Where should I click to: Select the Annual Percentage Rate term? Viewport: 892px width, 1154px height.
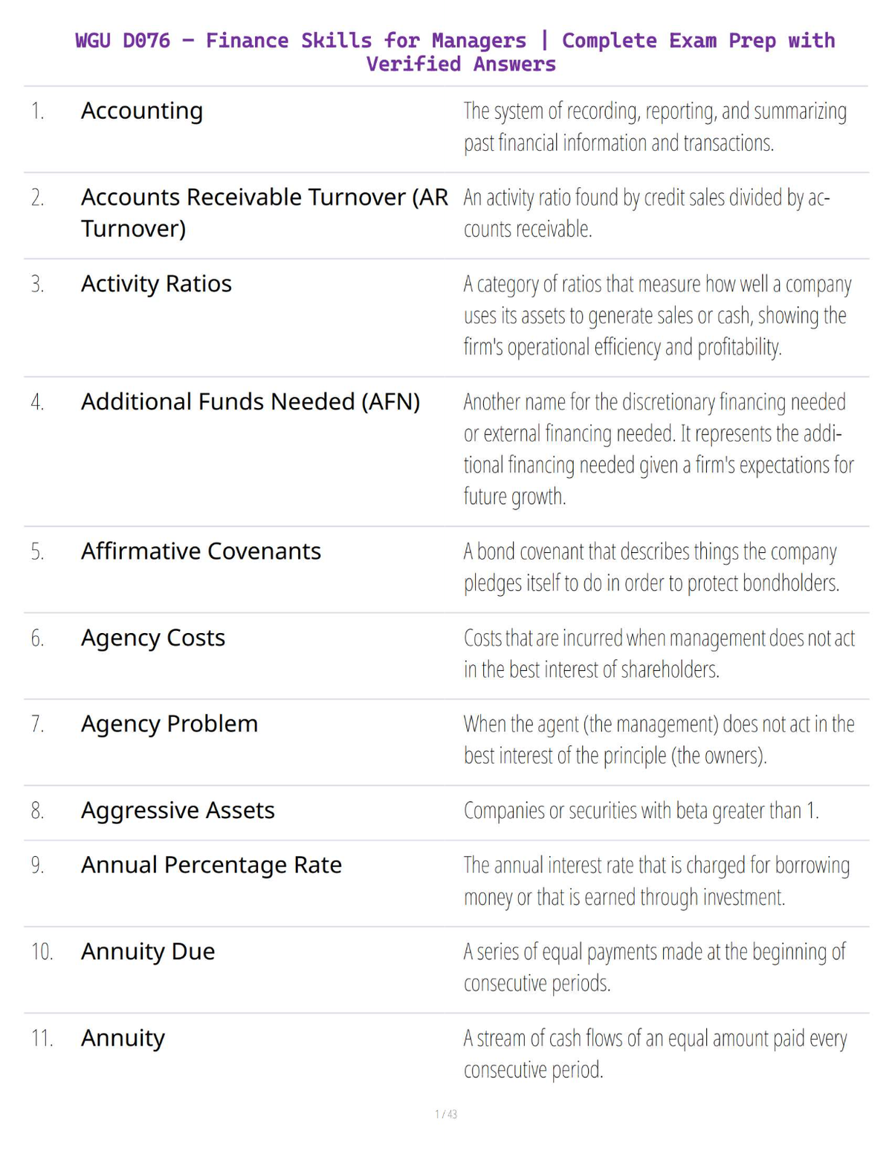[211, 866]
